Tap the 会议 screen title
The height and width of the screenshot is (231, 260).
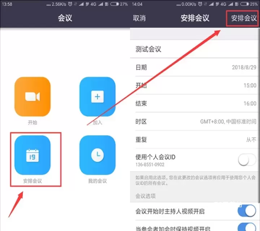(x=65, y=18)
